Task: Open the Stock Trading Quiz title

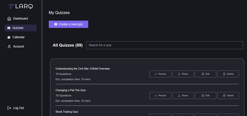Action: coord(67,112)
